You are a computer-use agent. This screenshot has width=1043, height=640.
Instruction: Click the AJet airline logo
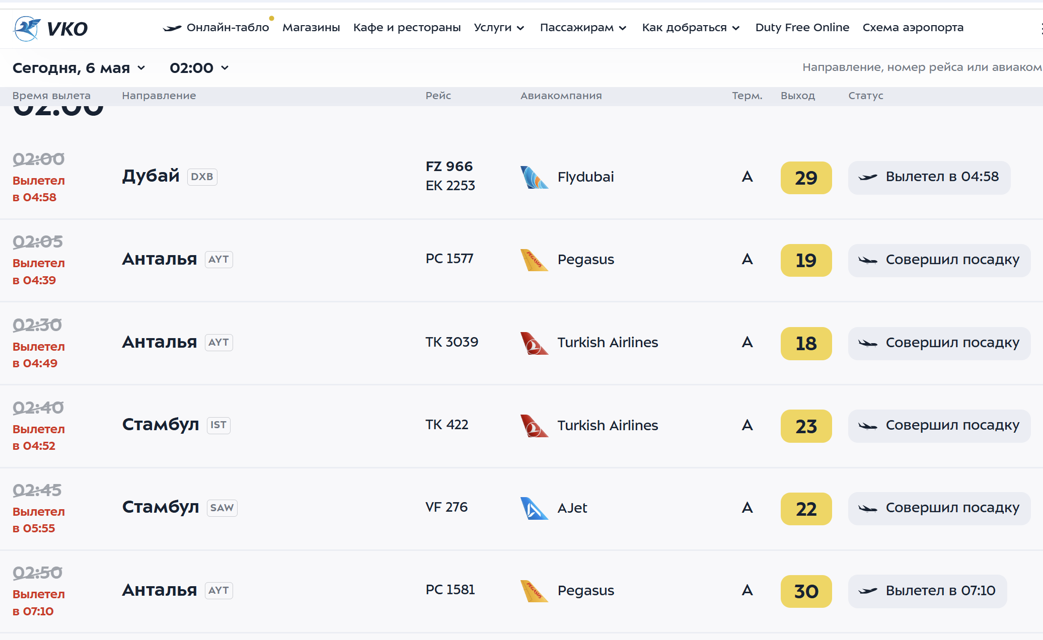pos(534,508)
